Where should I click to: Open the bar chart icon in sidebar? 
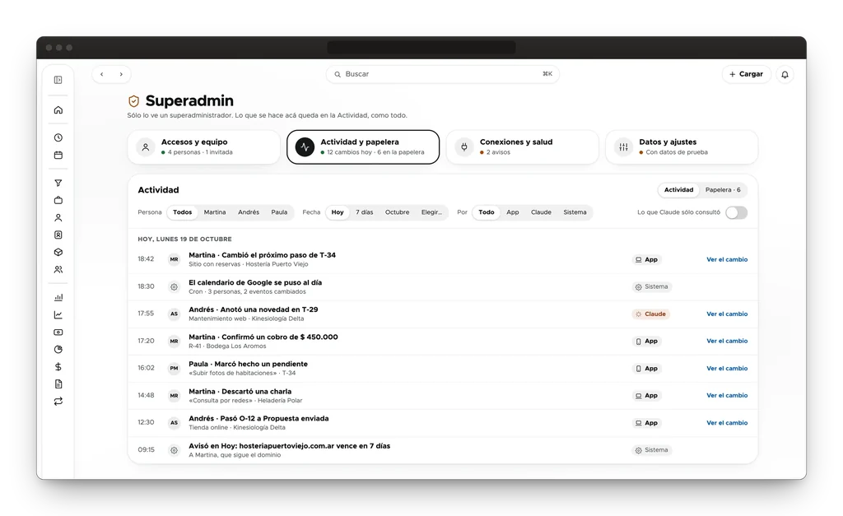coord(58,297)
